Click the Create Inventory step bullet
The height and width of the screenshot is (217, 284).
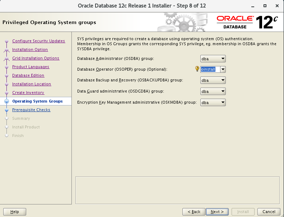point(7,93)
